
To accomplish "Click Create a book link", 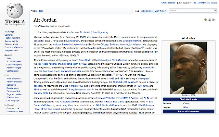I will tap(13, 108).
